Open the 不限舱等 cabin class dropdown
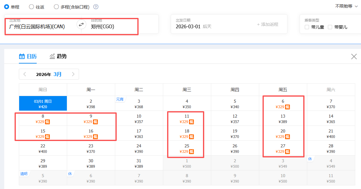The width and height of the screenshot is (361, 189). (346, 6)
